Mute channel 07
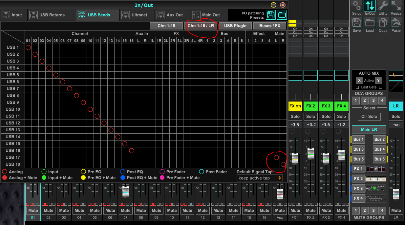The width and height of the screenshot is (405, 225). [x=125, y=211]
